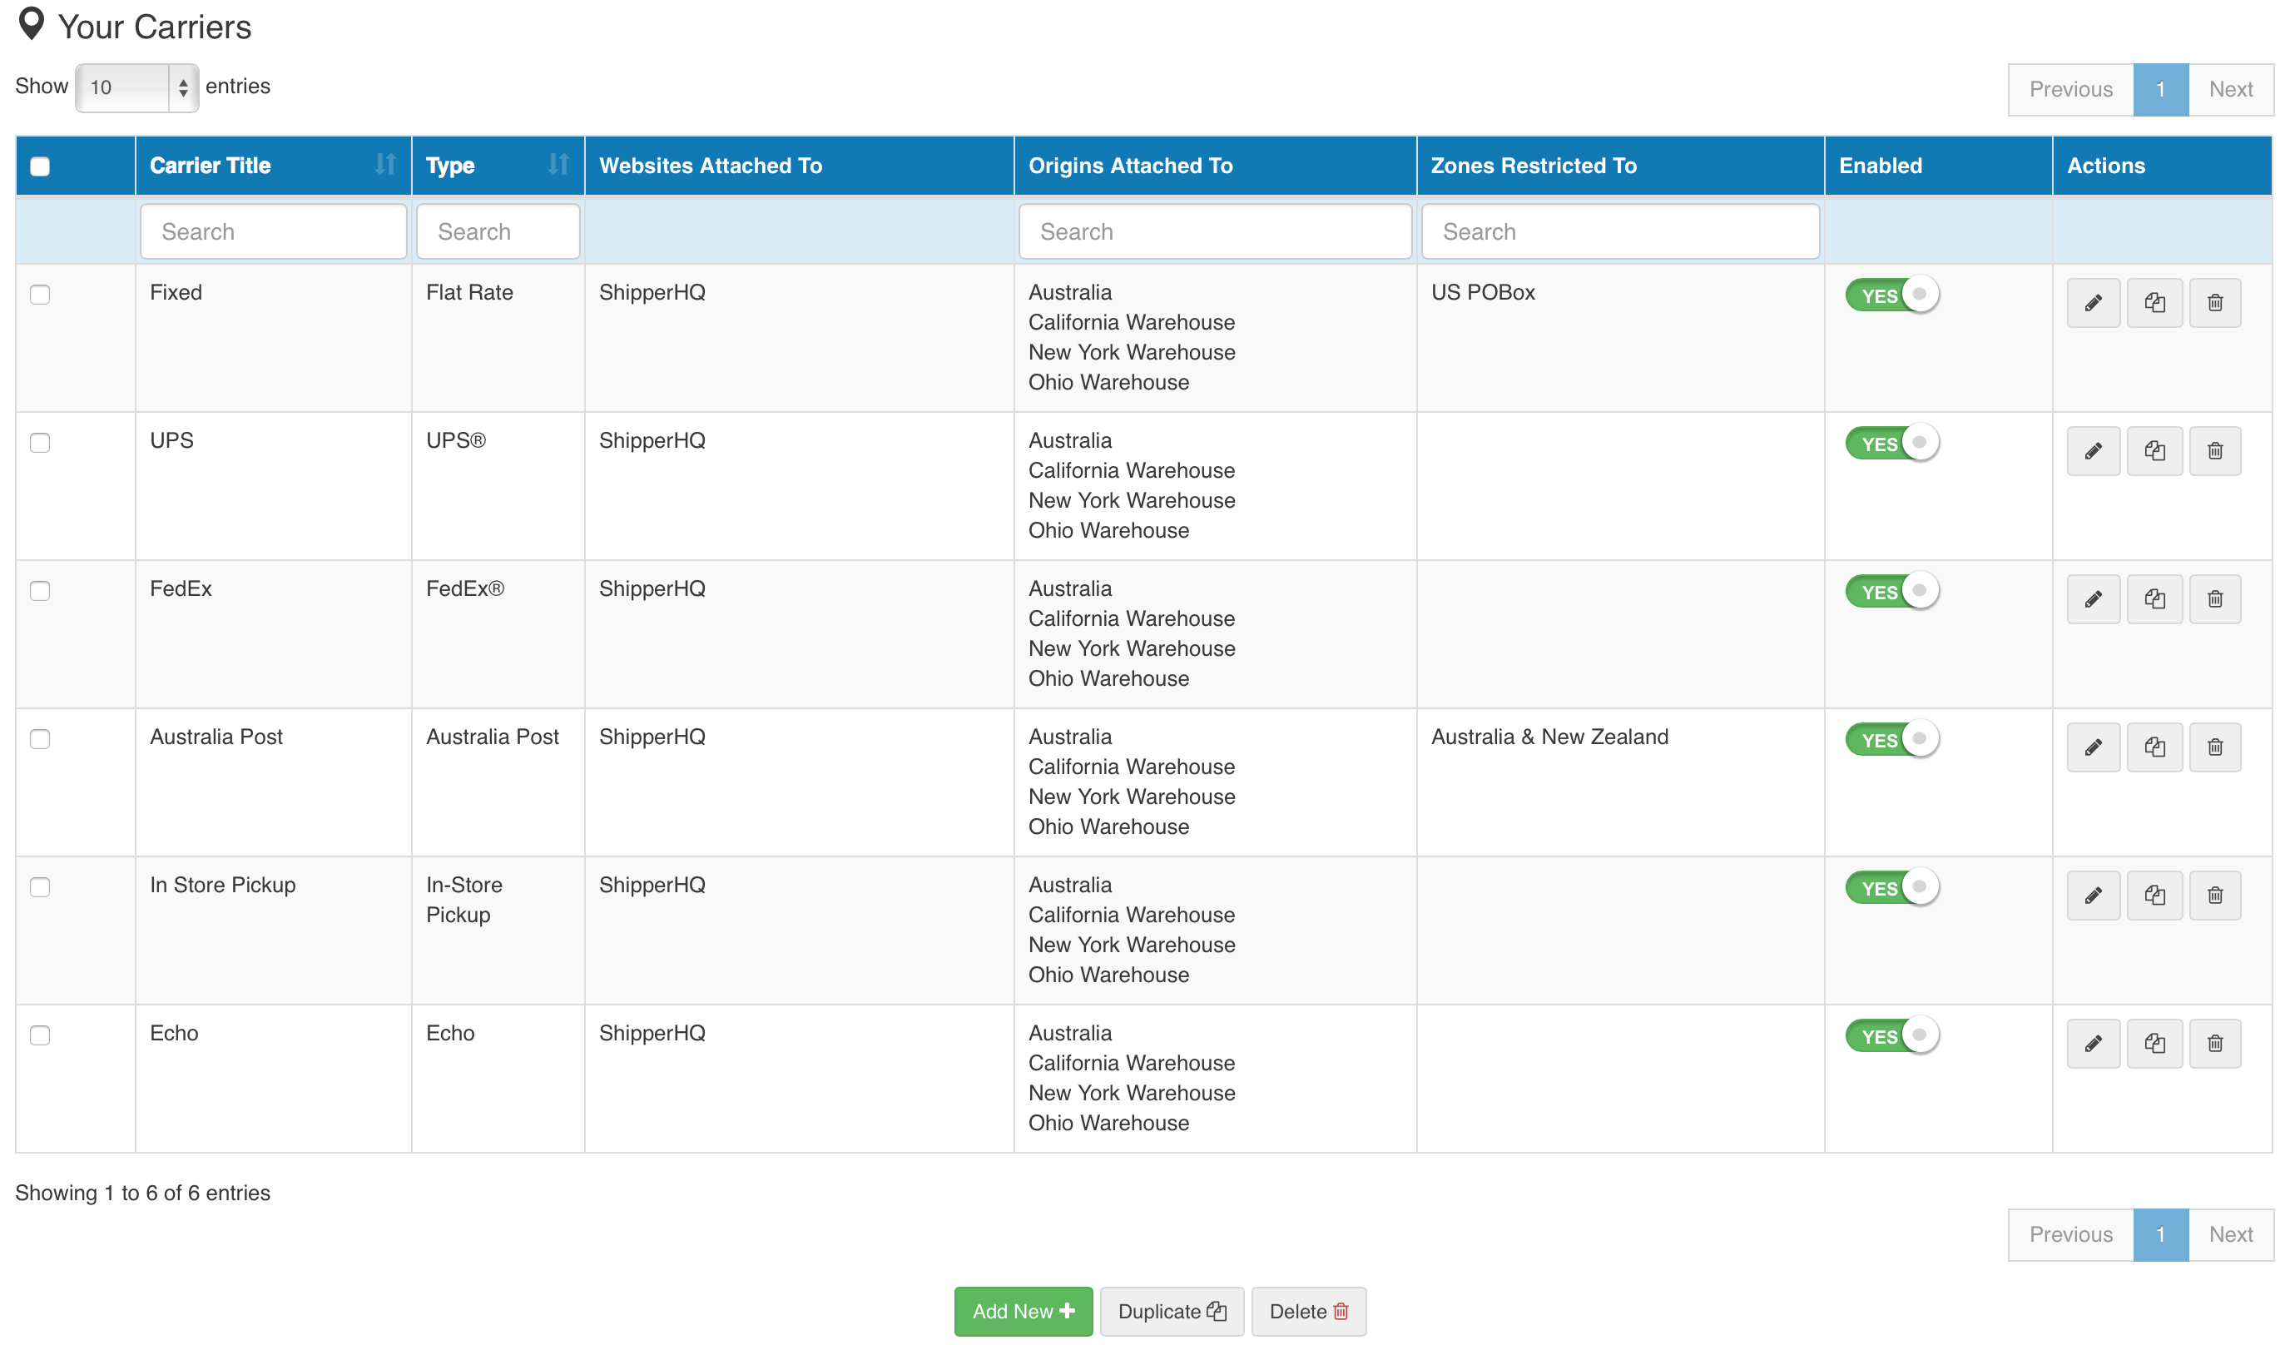Delete the FedEx carrier trash icon
2290x1345 pixels.
click(2214, 599)
